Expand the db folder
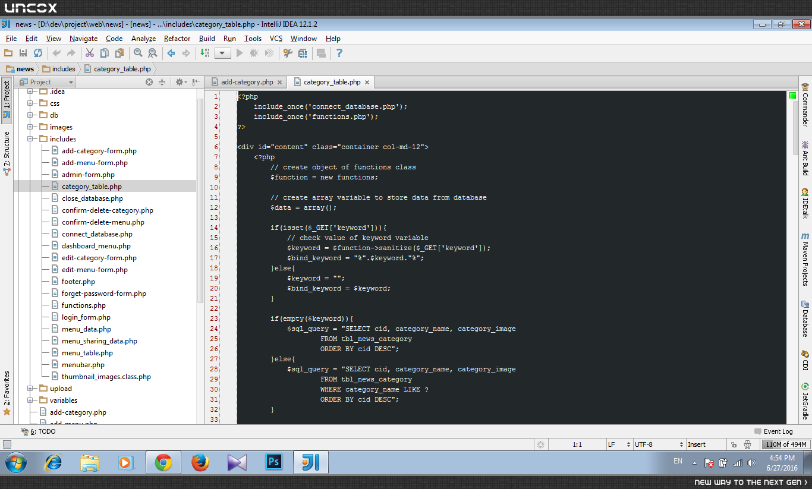812x489 pixels. [30, 115]
